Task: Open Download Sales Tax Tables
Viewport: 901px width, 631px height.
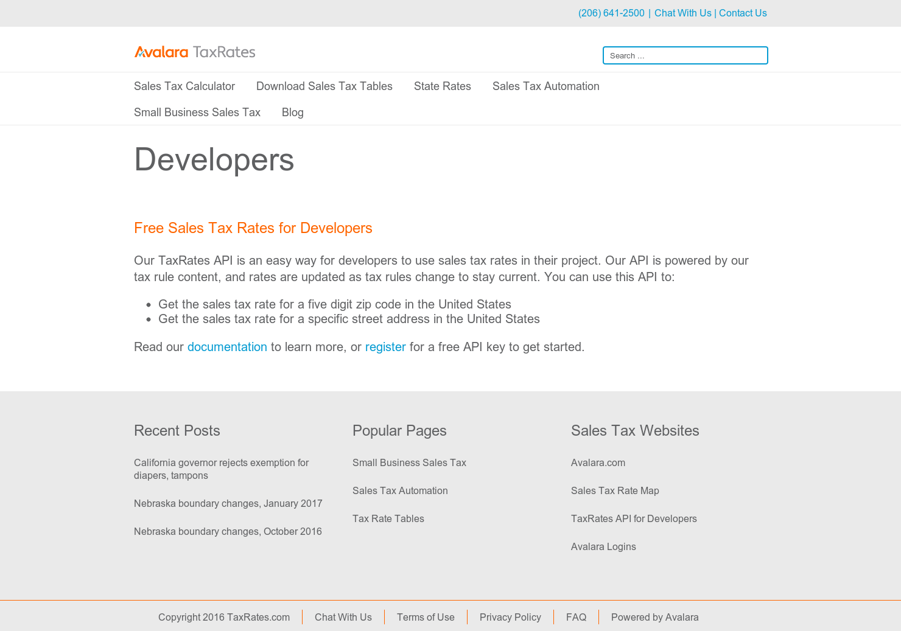Action: point(324,86)
